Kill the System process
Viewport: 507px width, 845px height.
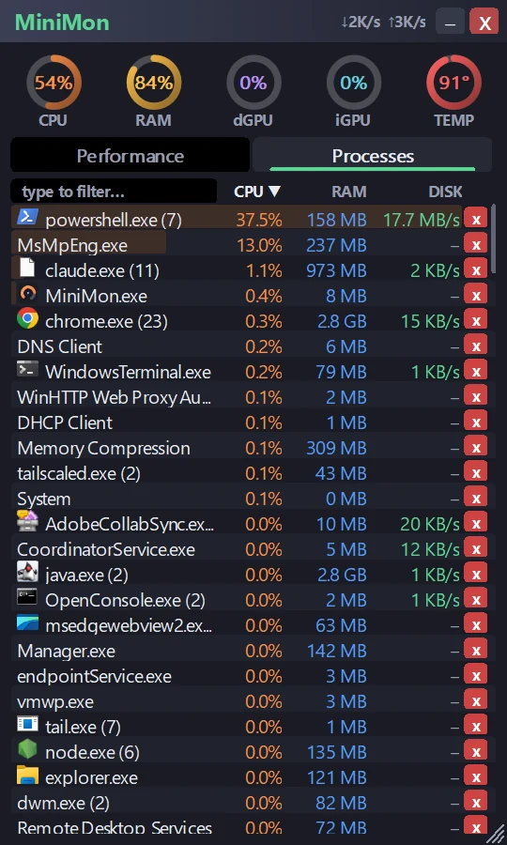(x=476, y=499)
